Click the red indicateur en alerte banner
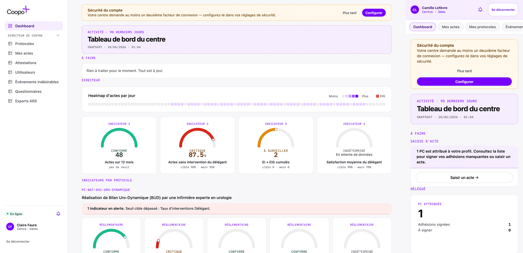This screenshot has height=253, width=523. coord(237,209)
